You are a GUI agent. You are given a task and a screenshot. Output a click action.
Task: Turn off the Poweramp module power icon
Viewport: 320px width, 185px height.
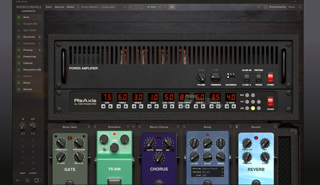coord(19,57)
